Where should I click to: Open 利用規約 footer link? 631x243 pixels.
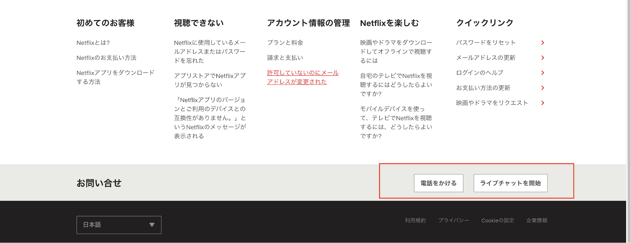[x=415, y=221]
